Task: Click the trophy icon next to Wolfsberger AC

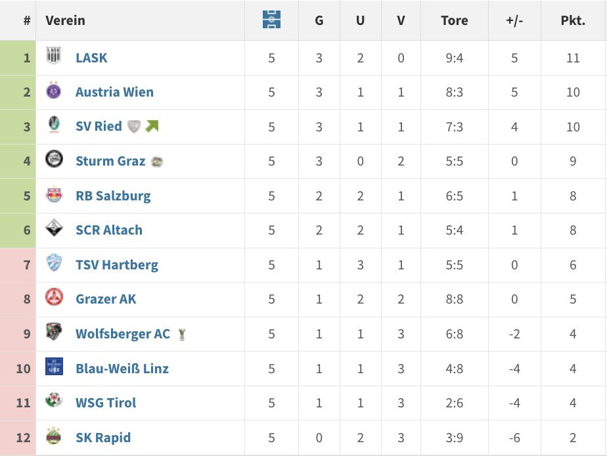Action: (181, 334)
